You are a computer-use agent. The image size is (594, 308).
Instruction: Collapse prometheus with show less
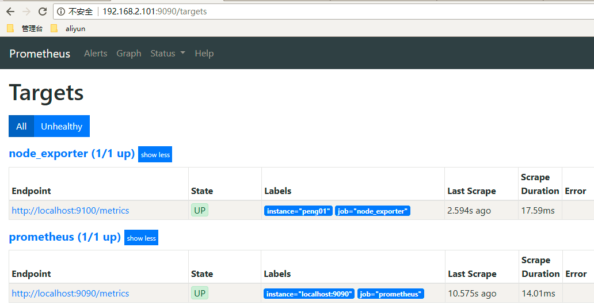click(x=141, y=238)
